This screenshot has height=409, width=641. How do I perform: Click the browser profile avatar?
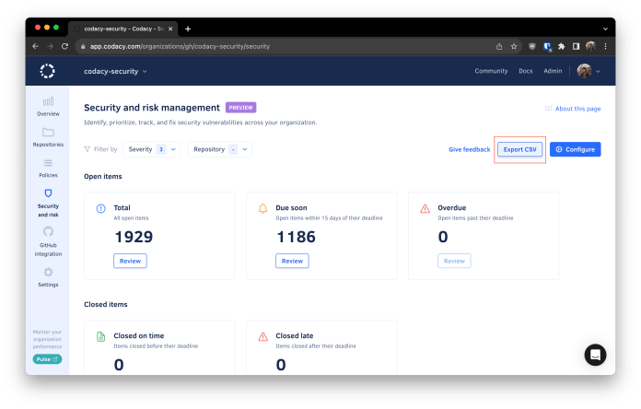coord(590,46)
